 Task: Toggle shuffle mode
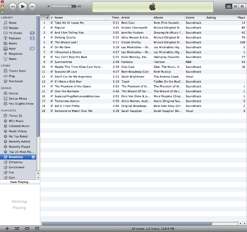coord(17,229)
